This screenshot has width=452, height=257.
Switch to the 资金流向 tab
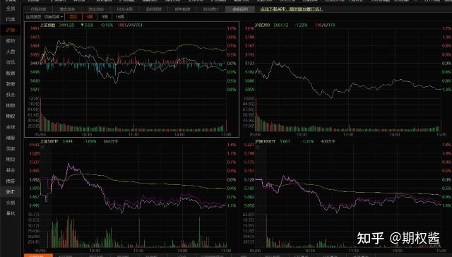pos(96,9)
